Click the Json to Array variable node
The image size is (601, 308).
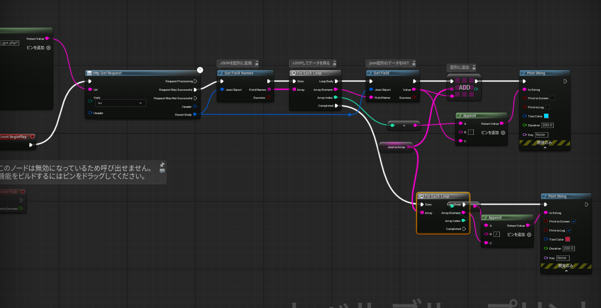(x=397, y=147)
